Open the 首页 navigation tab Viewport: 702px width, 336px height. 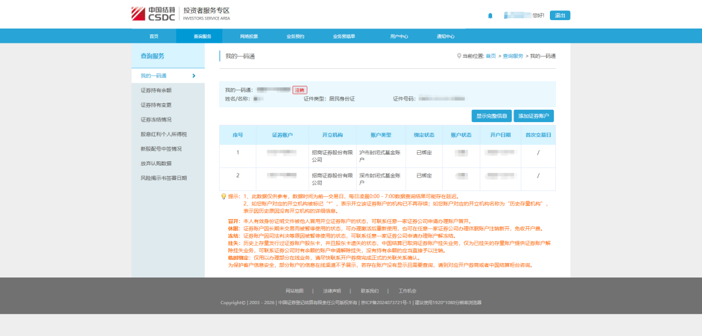(x=153, y=36)
